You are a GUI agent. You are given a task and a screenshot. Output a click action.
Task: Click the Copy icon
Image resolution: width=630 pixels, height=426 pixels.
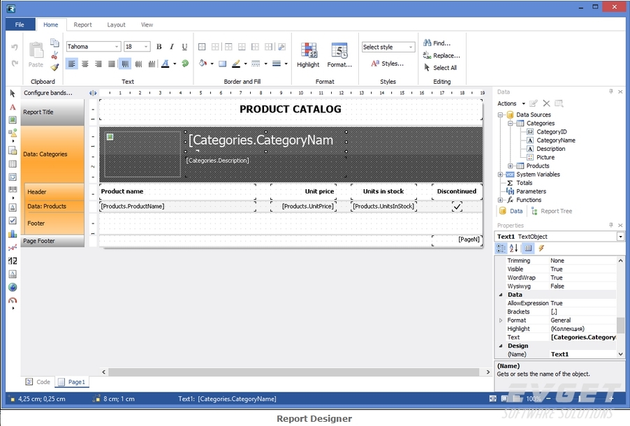click(x=54, y=43)
